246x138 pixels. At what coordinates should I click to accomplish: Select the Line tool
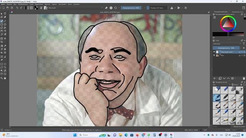pos(5,21)
